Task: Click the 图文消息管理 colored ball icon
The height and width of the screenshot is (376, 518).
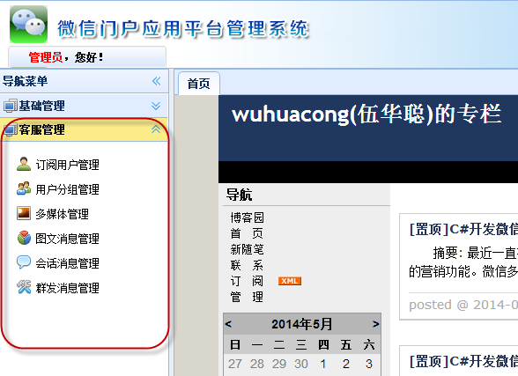Action: 24,238
